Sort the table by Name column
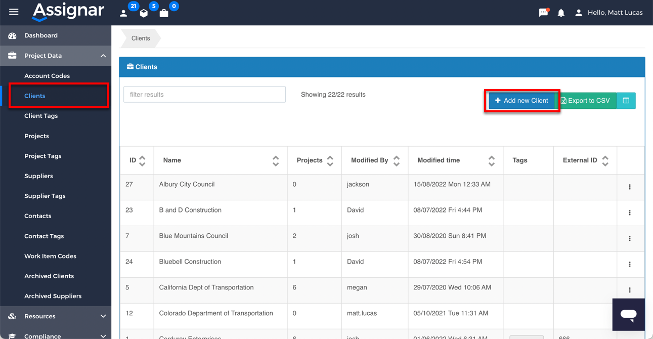Image resolution: width=653 pixels, height=339 pixels. pyautogui.click(x=276, y=161)
